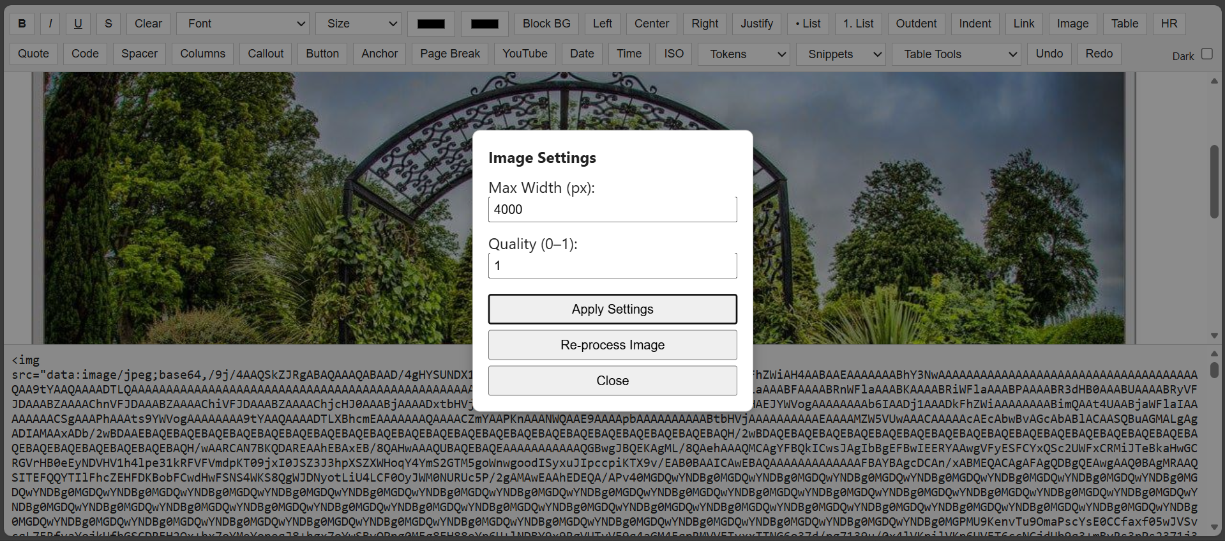Viewport: 1225px width, 541px height.
Task: Insert a horizontal rule with HR
Action: (x=1169, y=24)
